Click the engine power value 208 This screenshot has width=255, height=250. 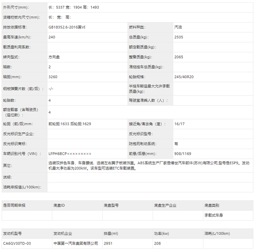[157, 244]
